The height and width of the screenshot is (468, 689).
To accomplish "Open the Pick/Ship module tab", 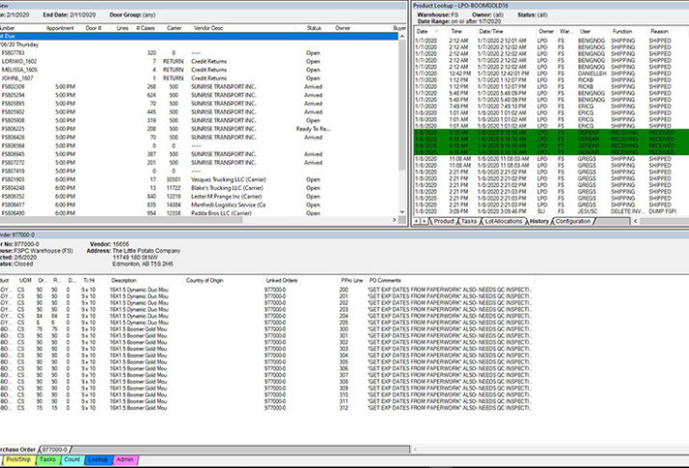I will 18,459.
